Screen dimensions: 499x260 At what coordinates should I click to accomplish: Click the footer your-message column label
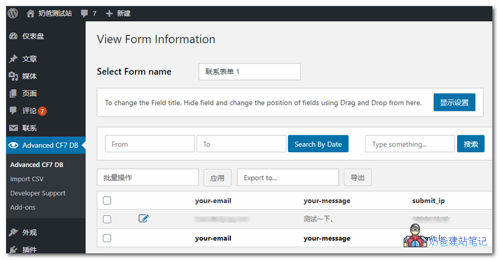click(x=327, y=238)
